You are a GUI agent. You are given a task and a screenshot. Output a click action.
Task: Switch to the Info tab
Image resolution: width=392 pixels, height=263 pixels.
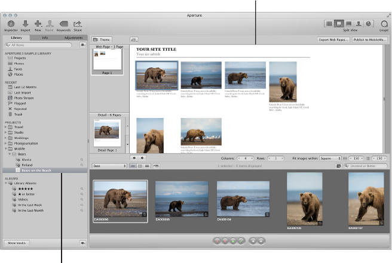coord(45,38)
